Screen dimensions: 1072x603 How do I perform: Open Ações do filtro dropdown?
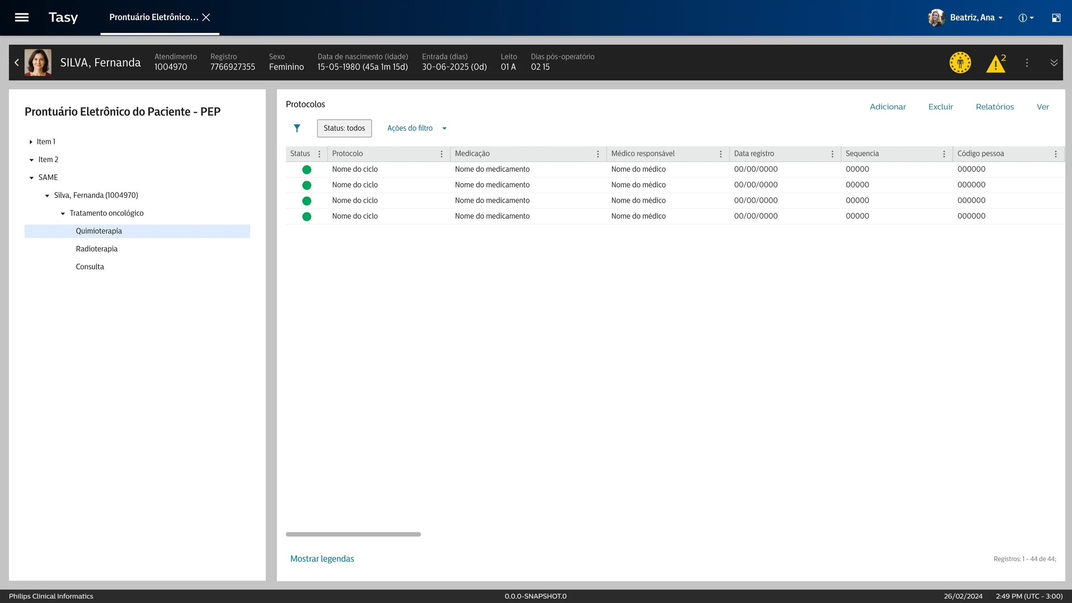pos(417,128)
